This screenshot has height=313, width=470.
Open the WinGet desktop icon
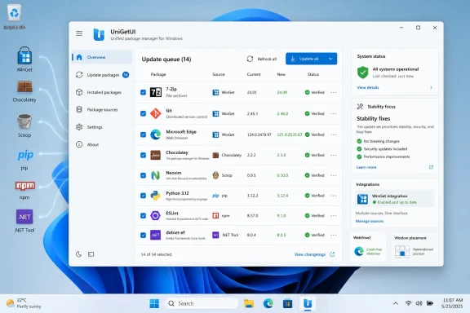click(x=24, y=59)
